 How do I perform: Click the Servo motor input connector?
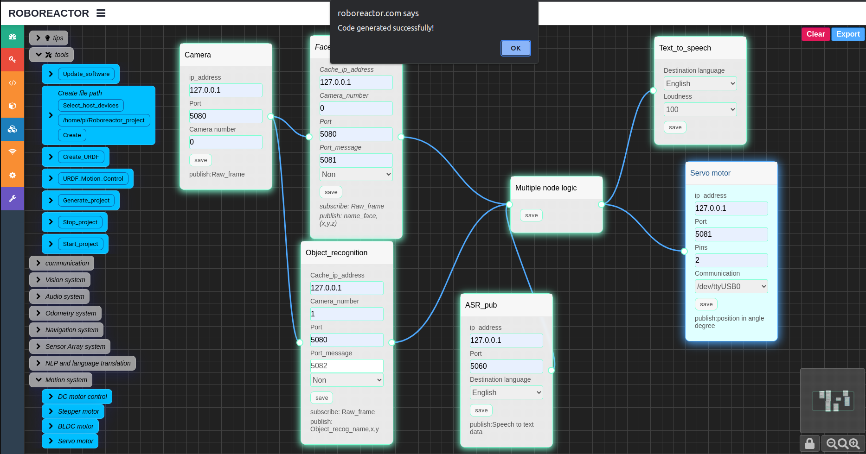tap(684, 252)
